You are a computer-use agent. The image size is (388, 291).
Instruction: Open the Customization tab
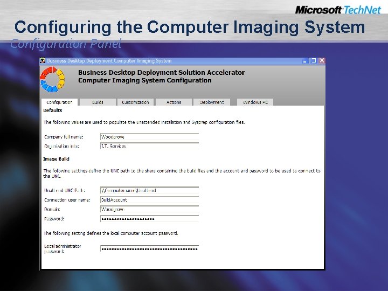[135, 102]
